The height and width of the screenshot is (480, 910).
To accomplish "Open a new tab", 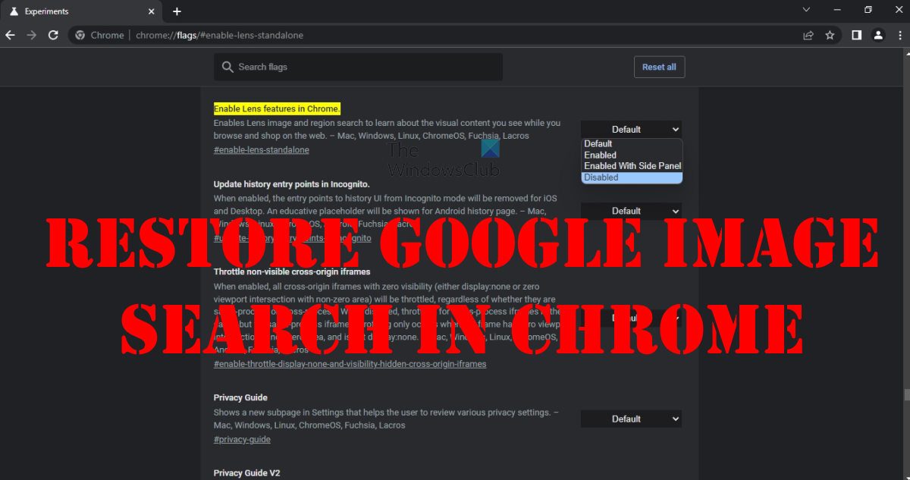I will (x=177, y=11).
